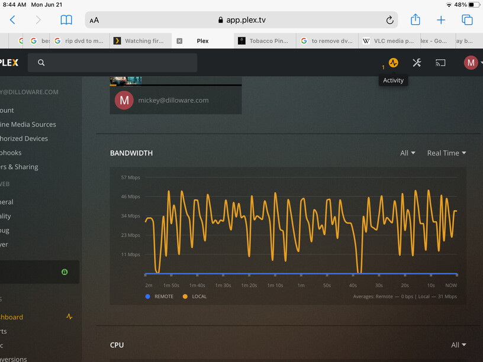Image resolution: width=483 pixels, height=362 pixels.
Task: Switch to the 'rip dvd to m...' tab
Action: click(x=79, y=41)
